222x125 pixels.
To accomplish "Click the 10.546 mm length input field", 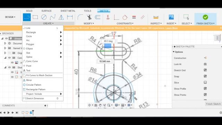I will point(105,61).
